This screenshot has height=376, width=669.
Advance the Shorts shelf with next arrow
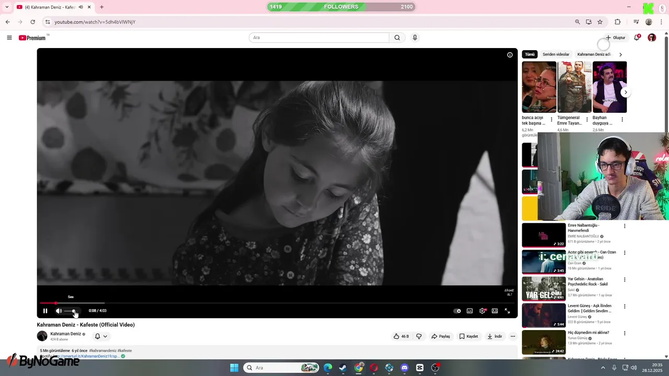click(x=625, y=92)
